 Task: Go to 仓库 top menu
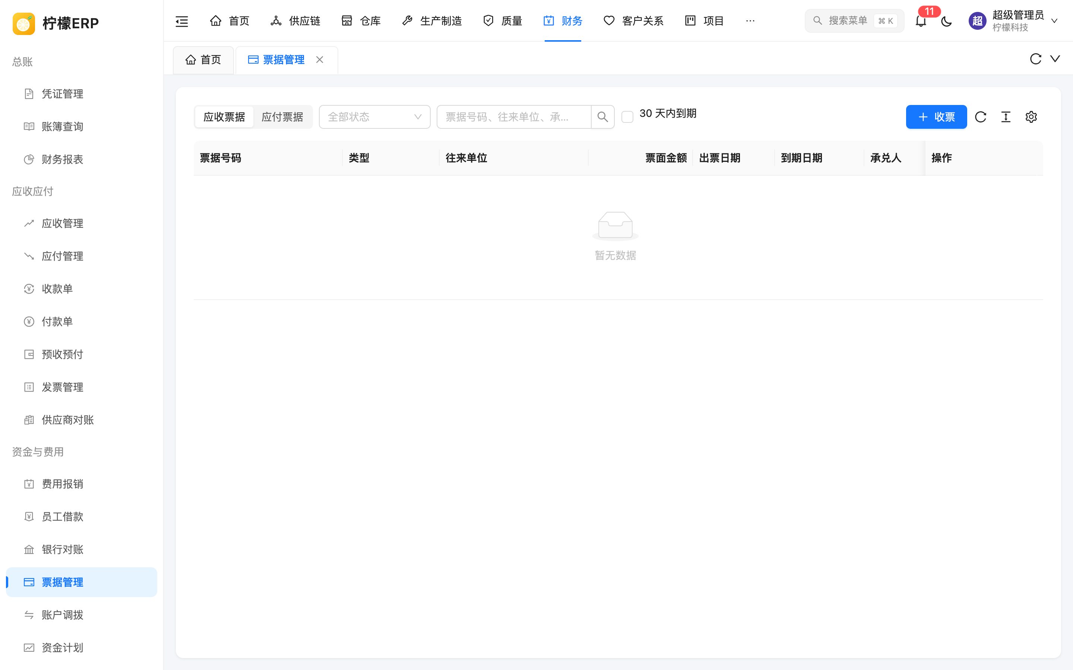coord(361,21)
